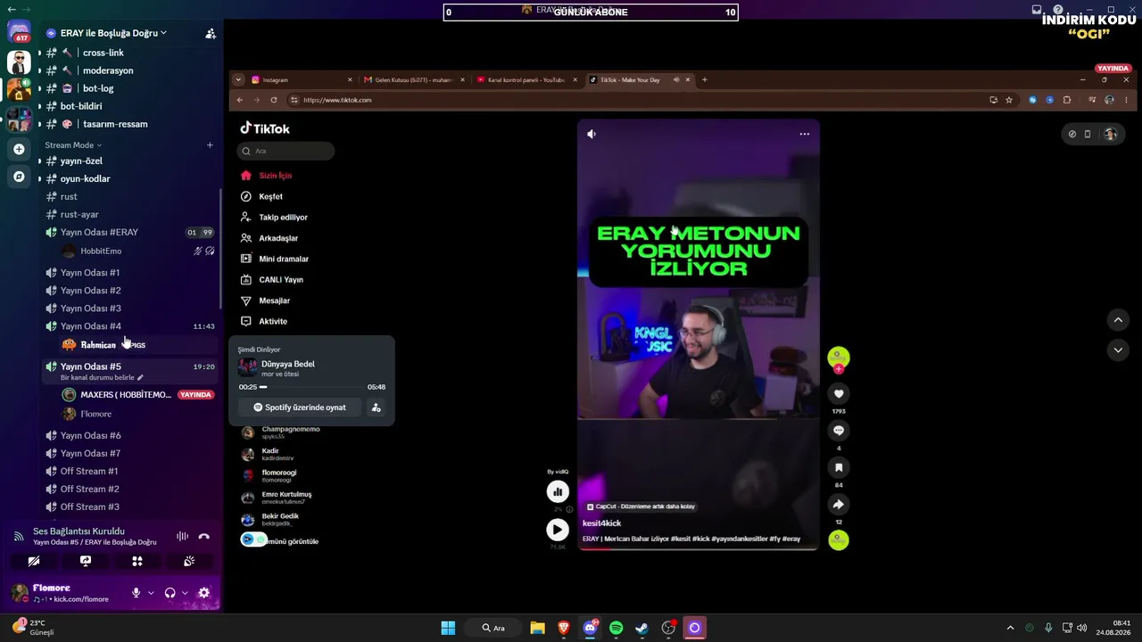This screenshot has width=1142, height=642.
Task: Play on Spotify with 'Spotify üzerinde oynat'
Action: 300,407
